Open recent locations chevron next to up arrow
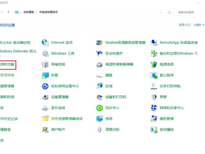The width and height of the screenshot is (205, 154). pyautogui.click(x=2, y=12)
